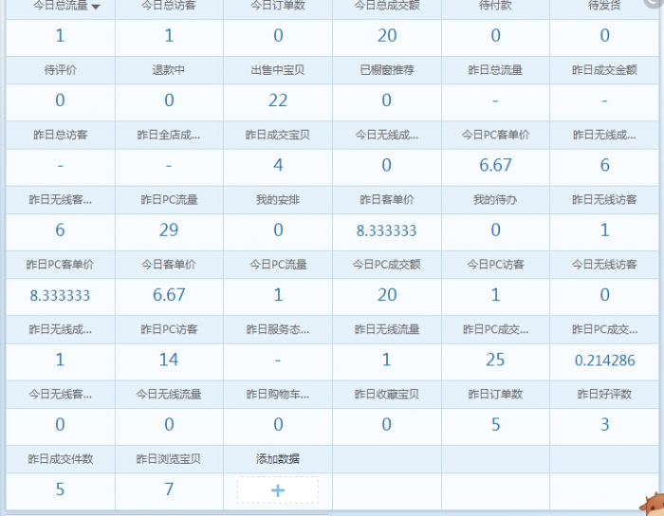
Task: Open 出售中宝贝 value 22
Action: pos(278,101)
